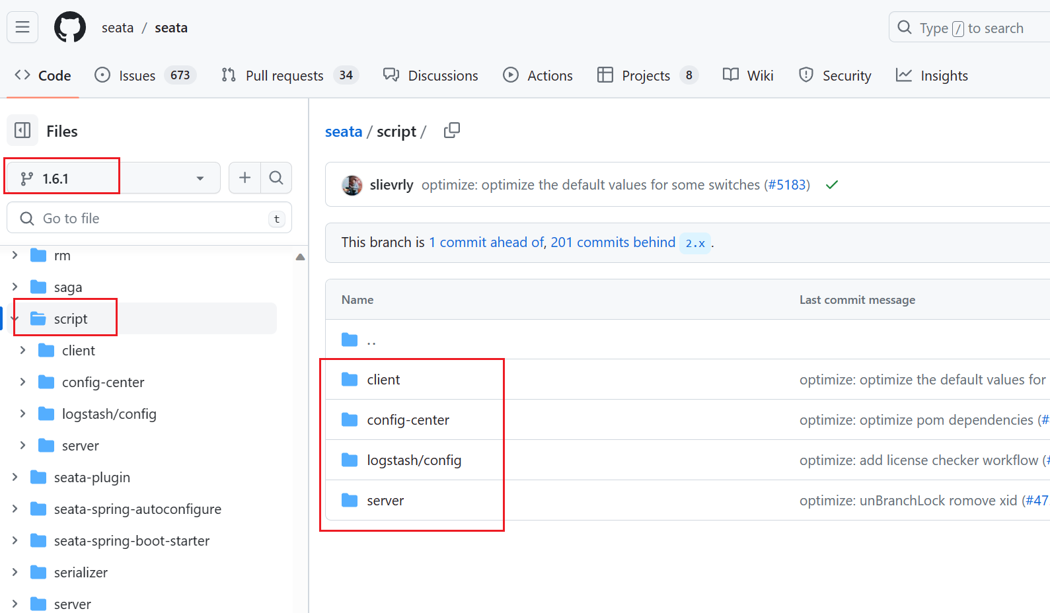
Task: Open server row's unBranchLock commit message
Action: coord(909,501)
